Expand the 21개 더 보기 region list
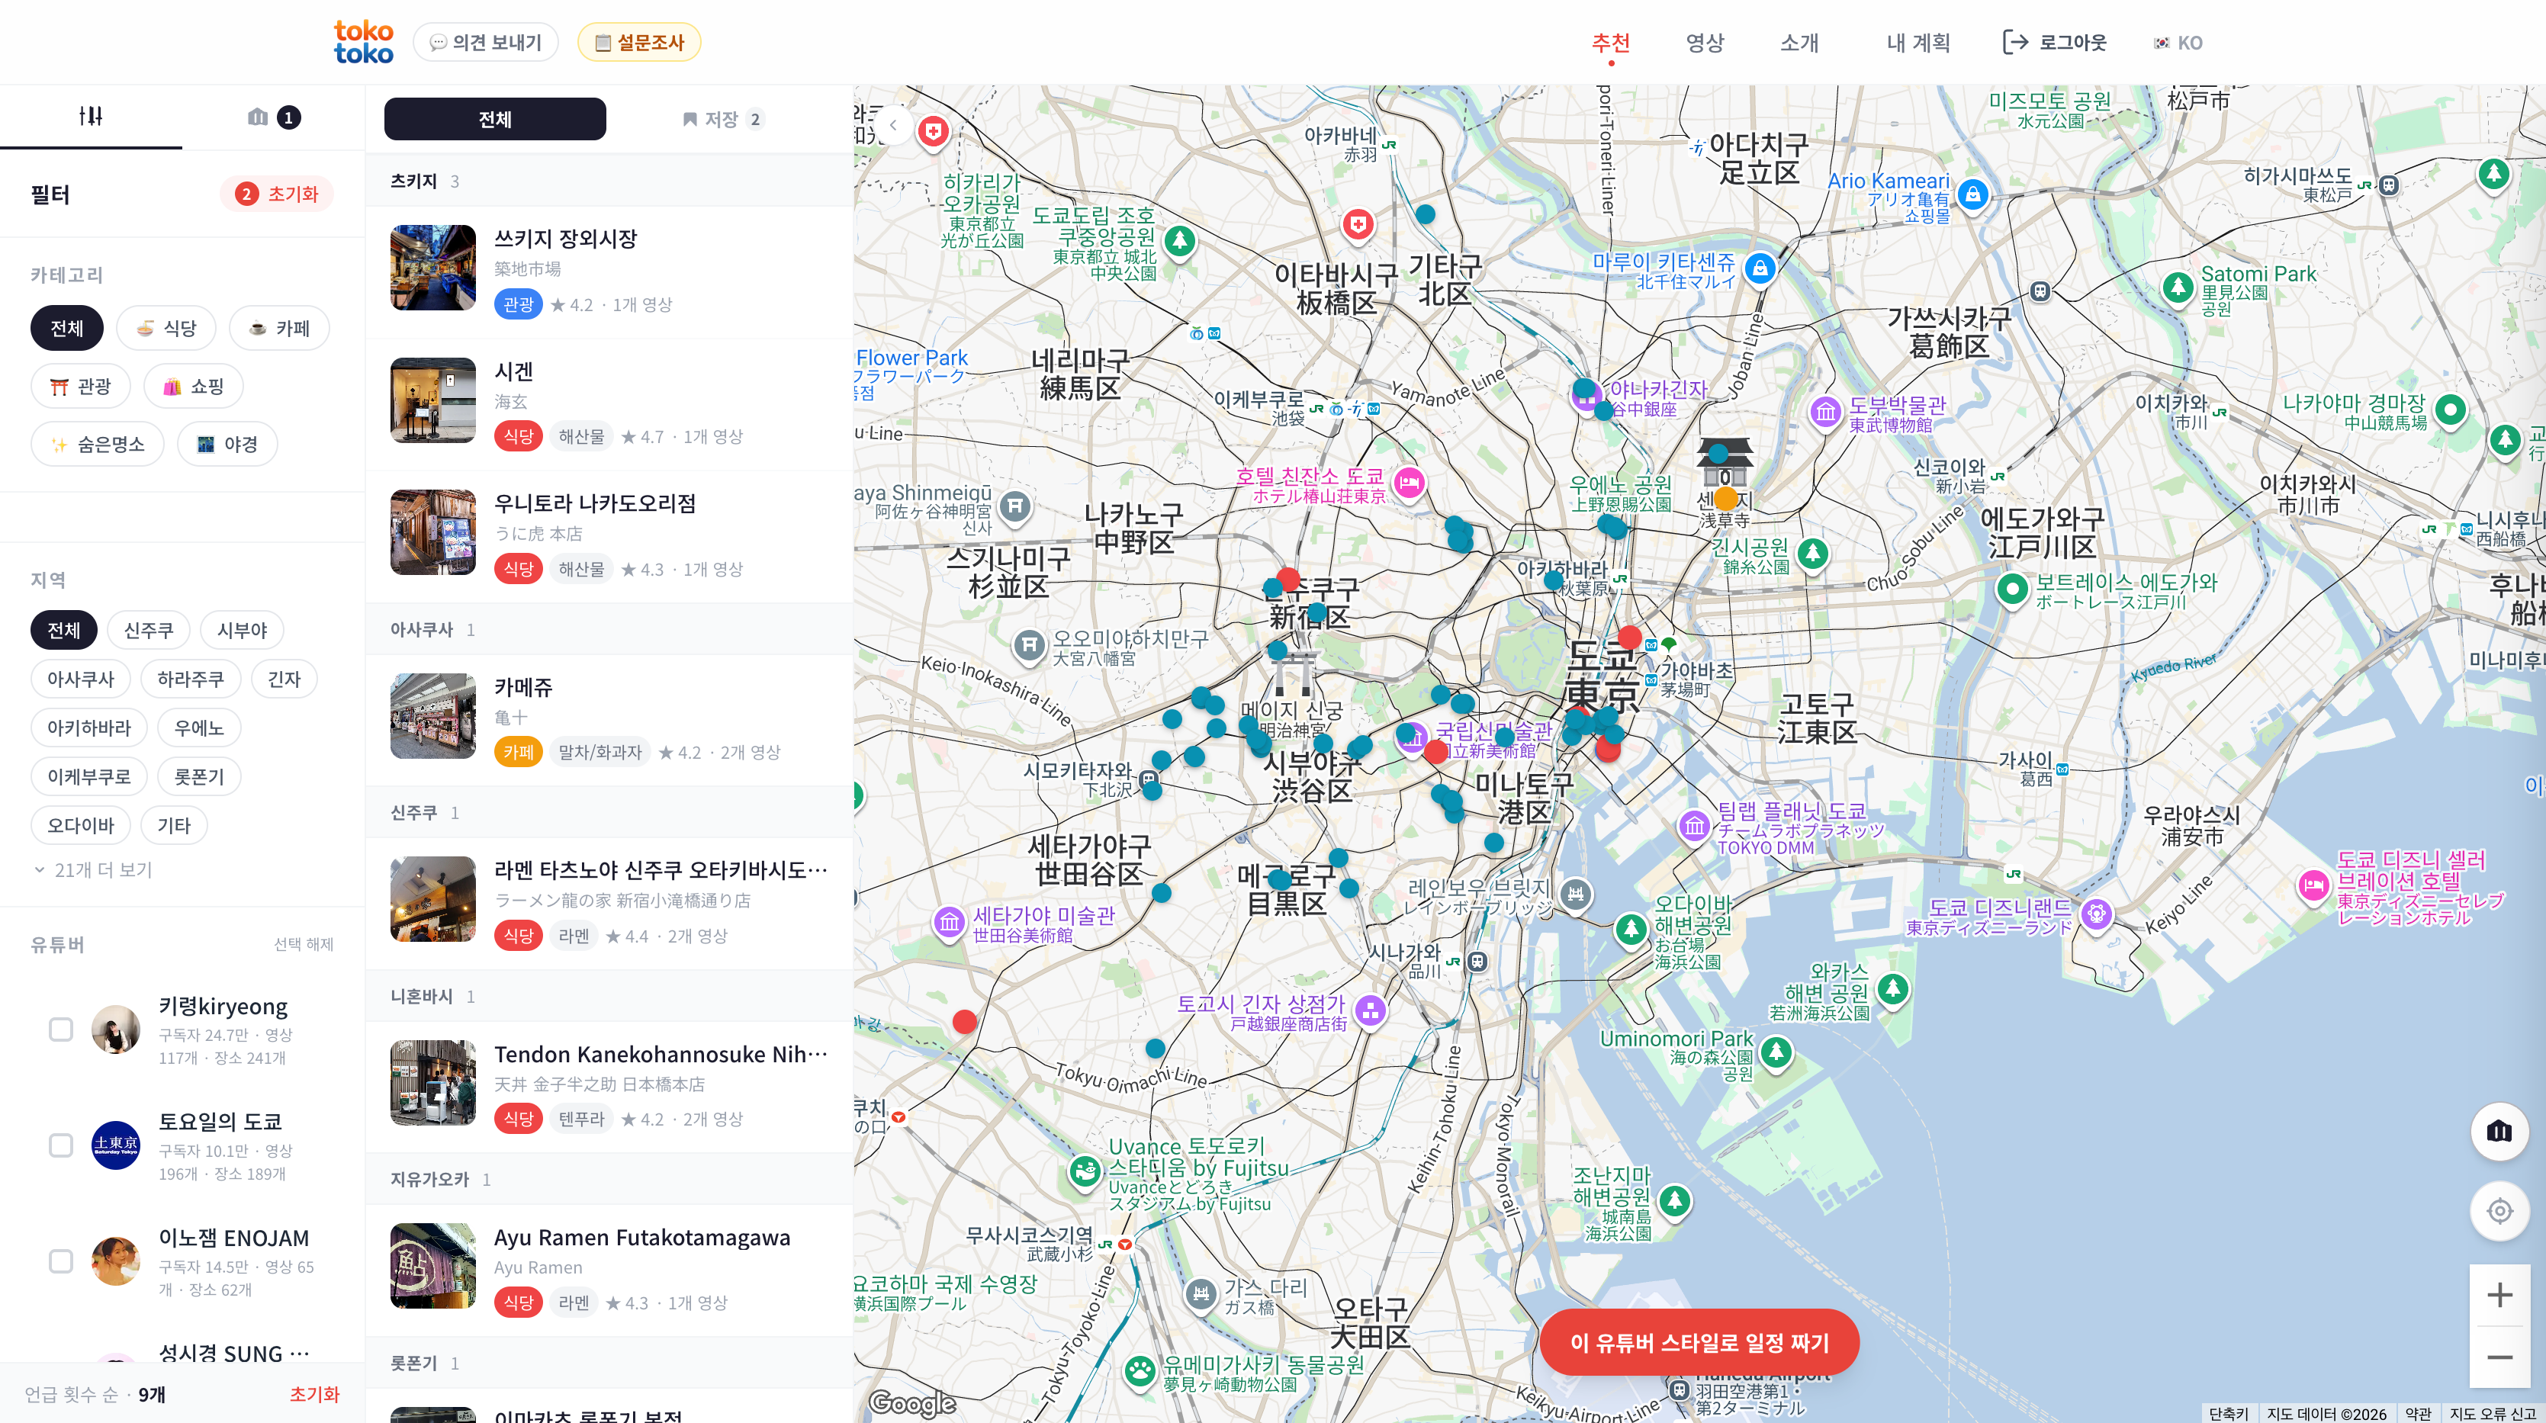2546x1423 pixels. (94, 869)
